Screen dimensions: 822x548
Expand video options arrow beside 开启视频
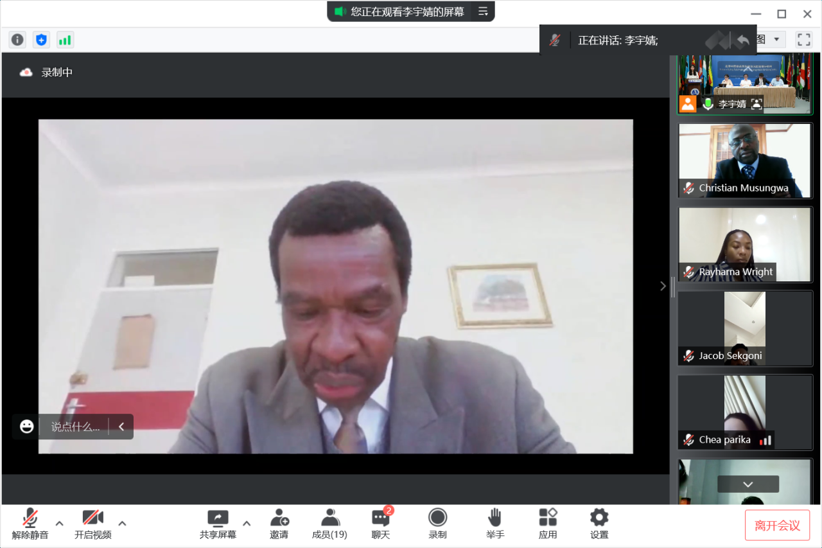click(x=122, y=523)
